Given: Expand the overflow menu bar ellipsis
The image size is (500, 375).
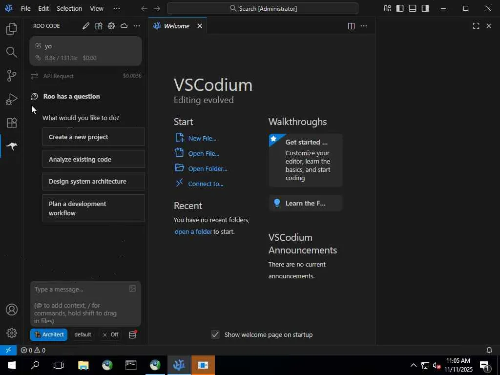Looking at the screenshot, I should (117, 9).
